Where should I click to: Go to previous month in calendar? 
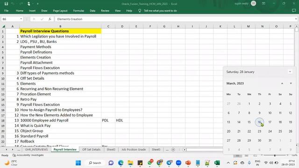(x=282, y=84)
